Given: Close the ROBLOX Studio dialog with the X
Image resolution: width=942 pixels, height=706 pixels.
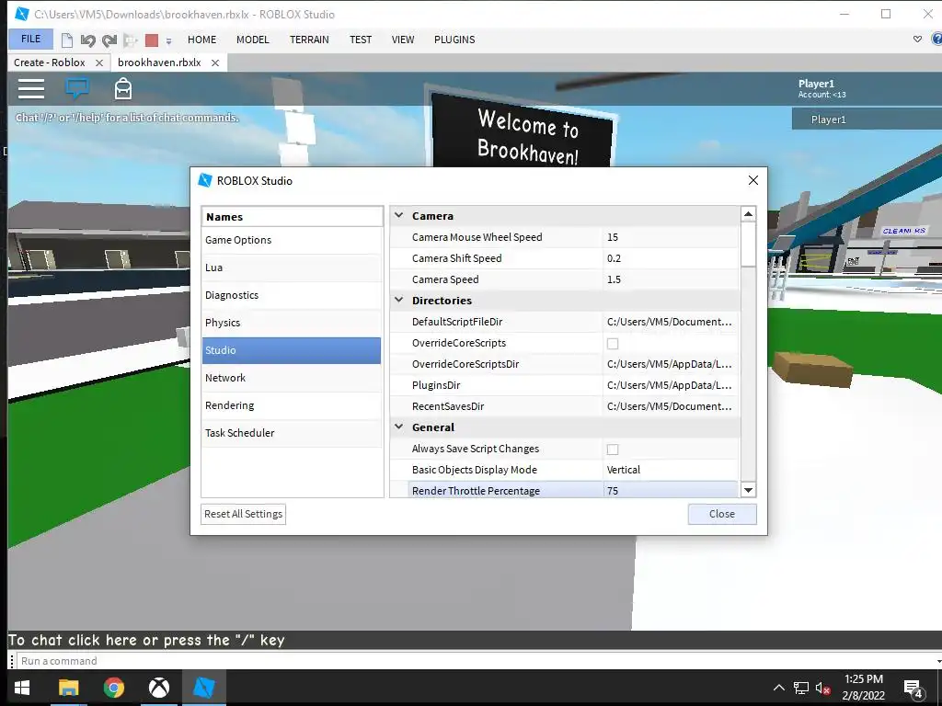Looking at the screenshot, I should (752, 180).
